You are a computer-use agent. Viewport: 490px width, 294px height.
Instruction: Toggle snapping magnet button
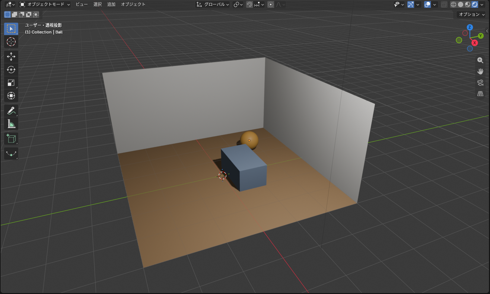pos(249,4)
